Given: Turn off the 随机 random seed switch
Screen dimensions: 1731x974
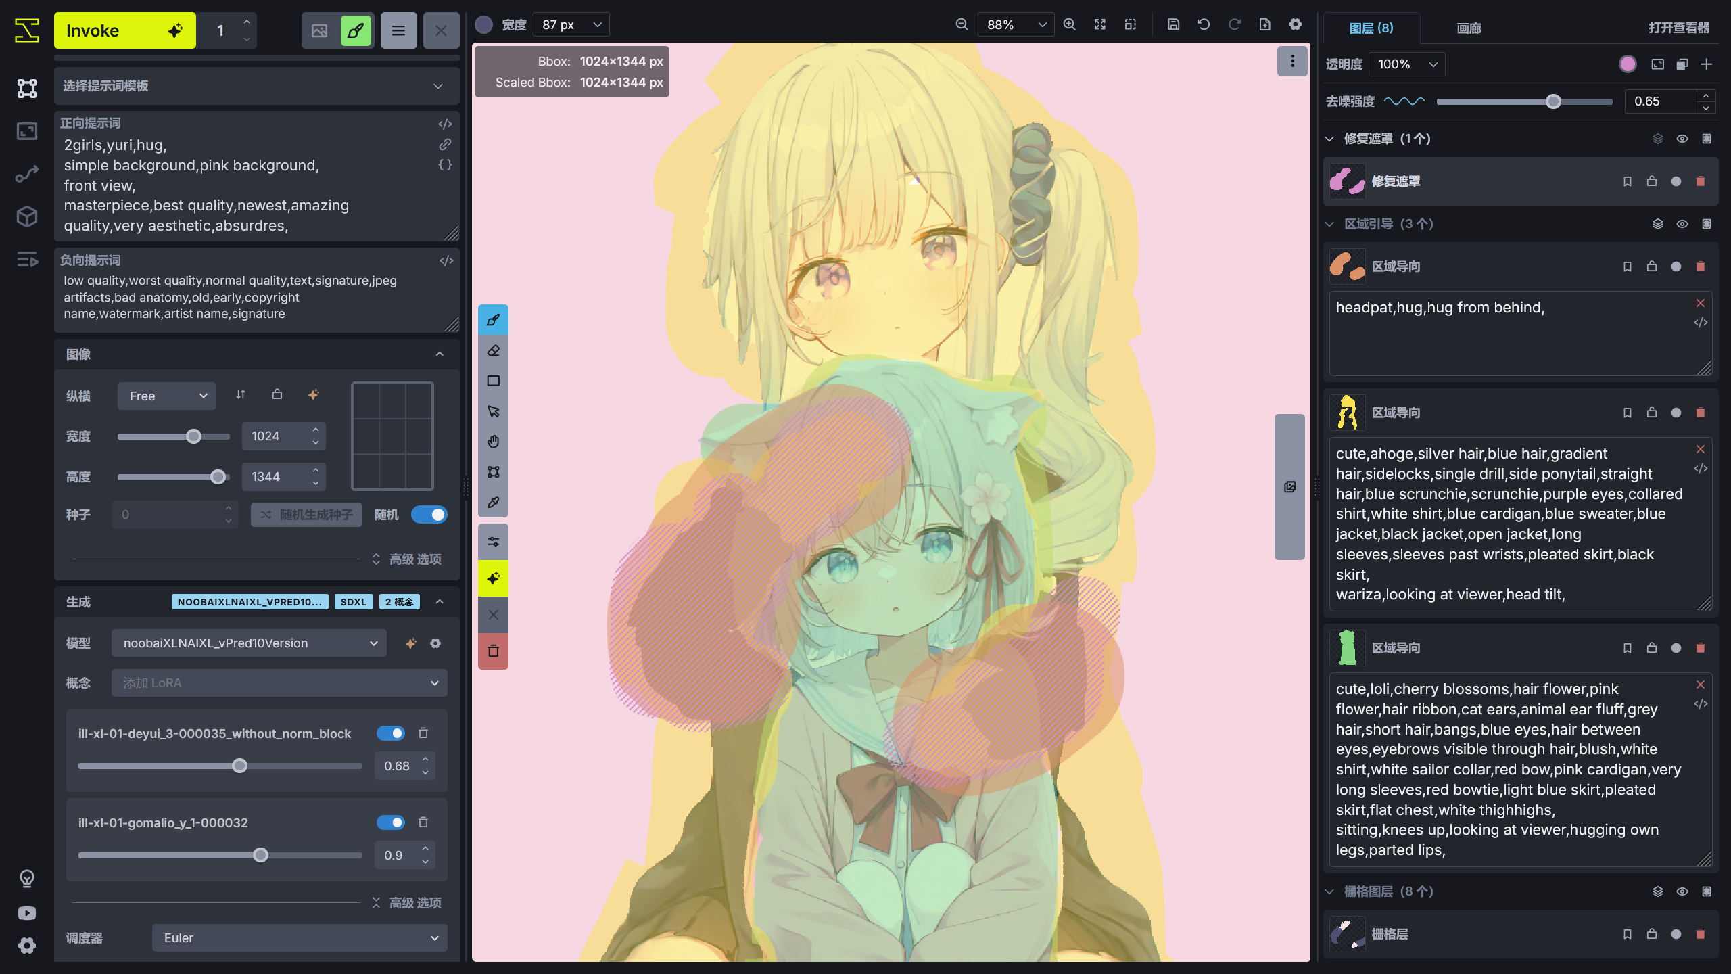Looking at the screenshot, I should click(x=430, y=514).
